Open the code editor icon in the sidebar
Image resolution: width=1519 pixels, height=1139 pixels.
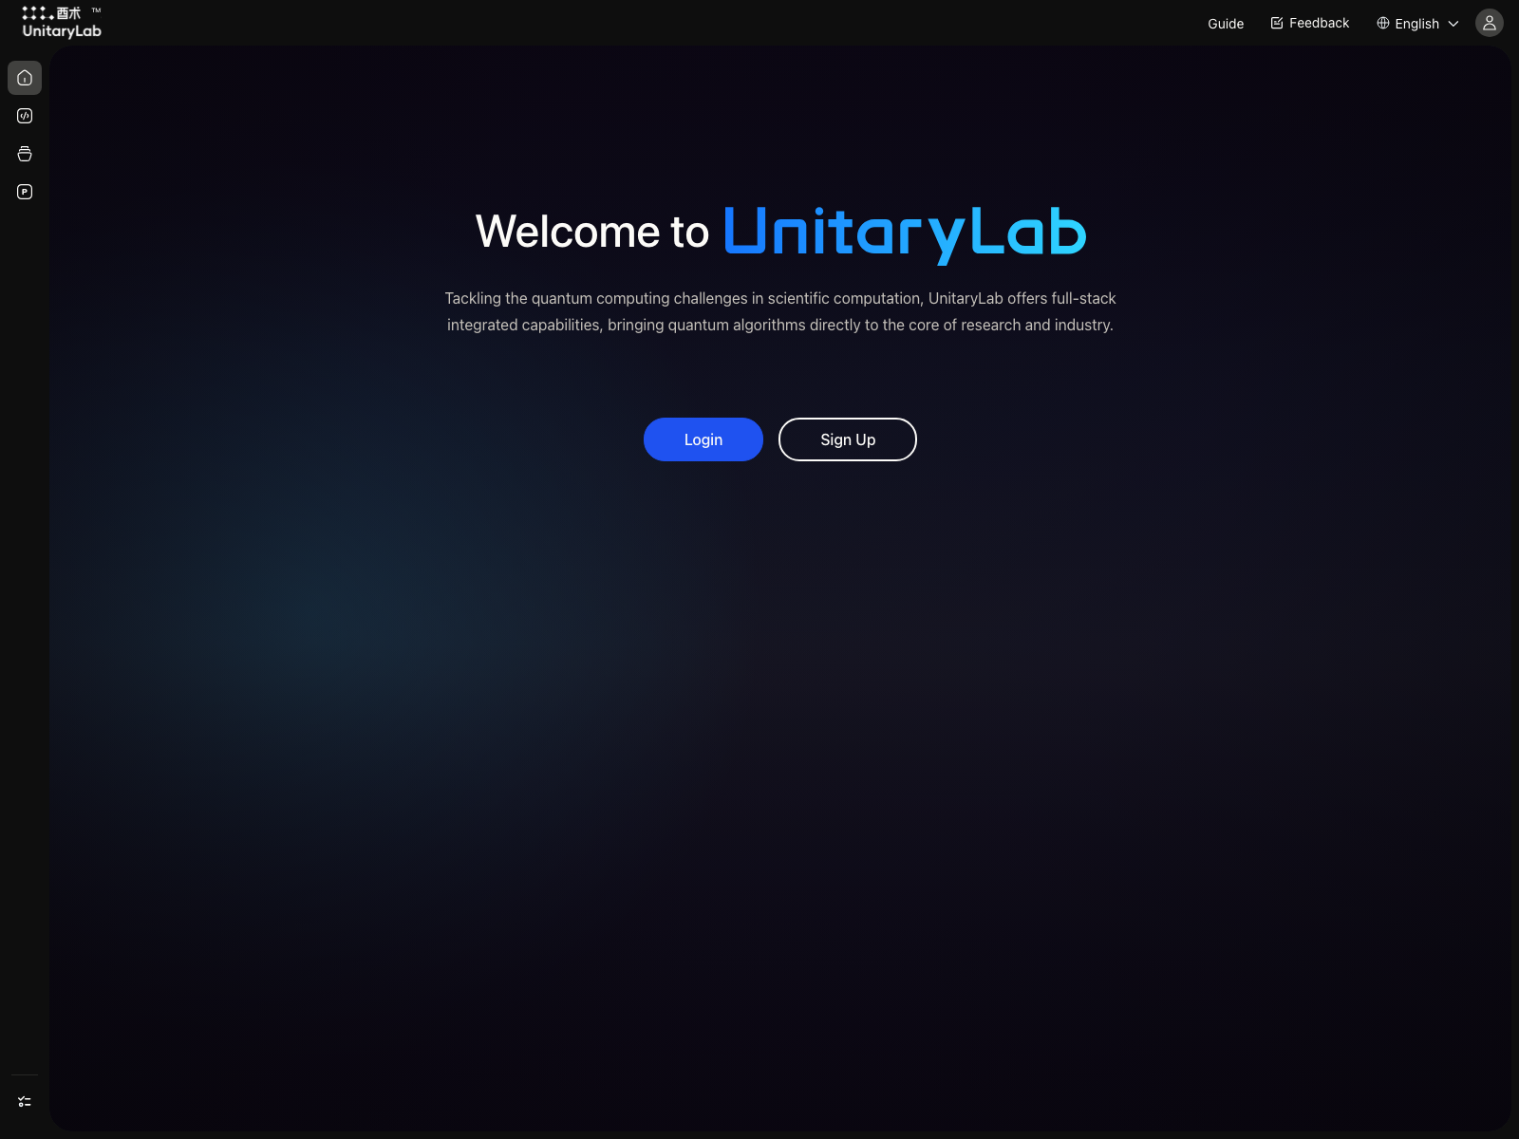tap(25, 116)
